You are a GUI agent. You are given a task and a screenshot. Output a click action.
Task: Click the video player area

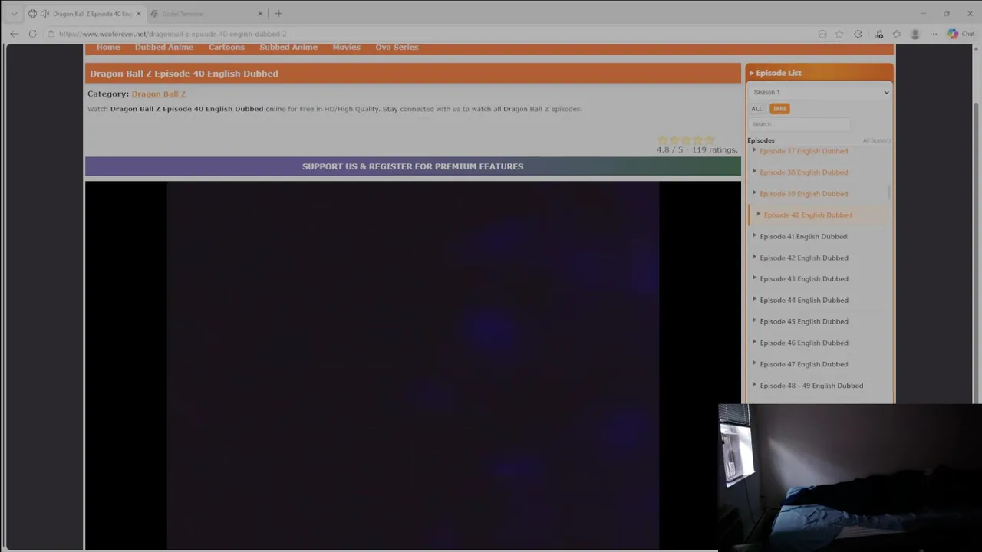413,365
